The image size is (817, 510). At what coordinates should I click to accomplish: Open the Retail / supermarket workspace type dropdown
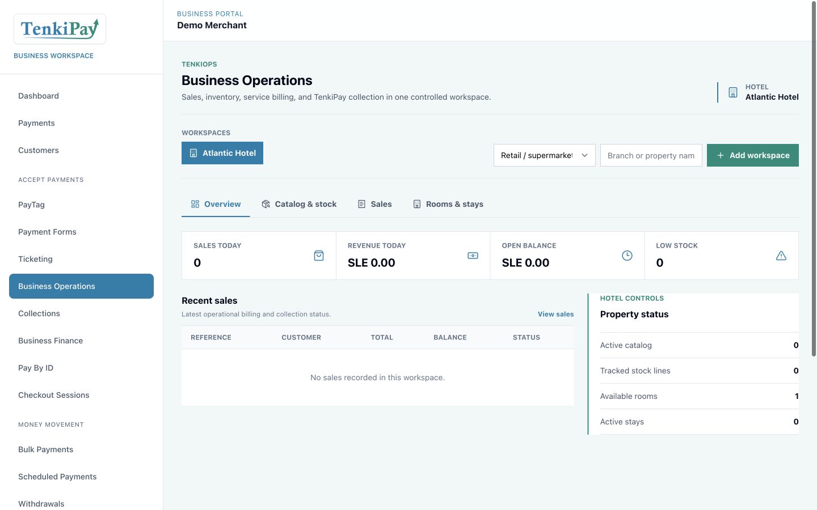tap(545, 155)
